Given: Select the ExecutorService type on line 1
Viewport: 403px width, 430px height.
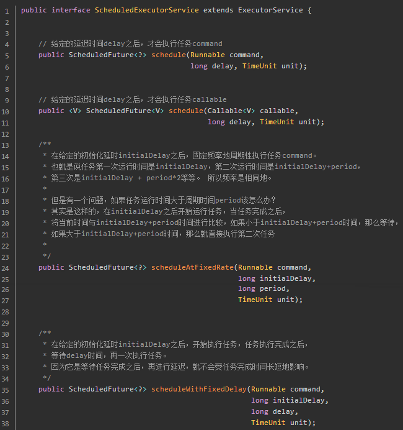Looking at the screenshot, I should 270,10.
